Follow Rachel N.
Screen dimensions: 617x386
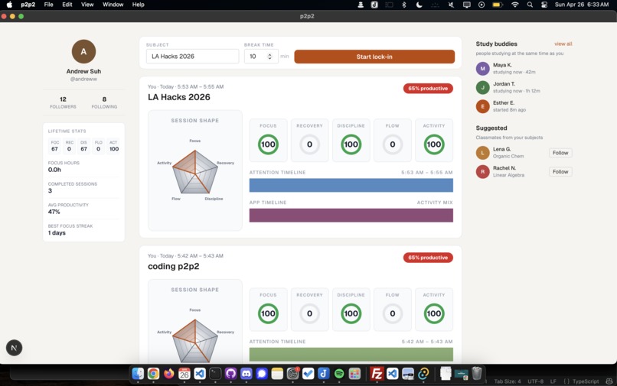click(x=560, y=172)
